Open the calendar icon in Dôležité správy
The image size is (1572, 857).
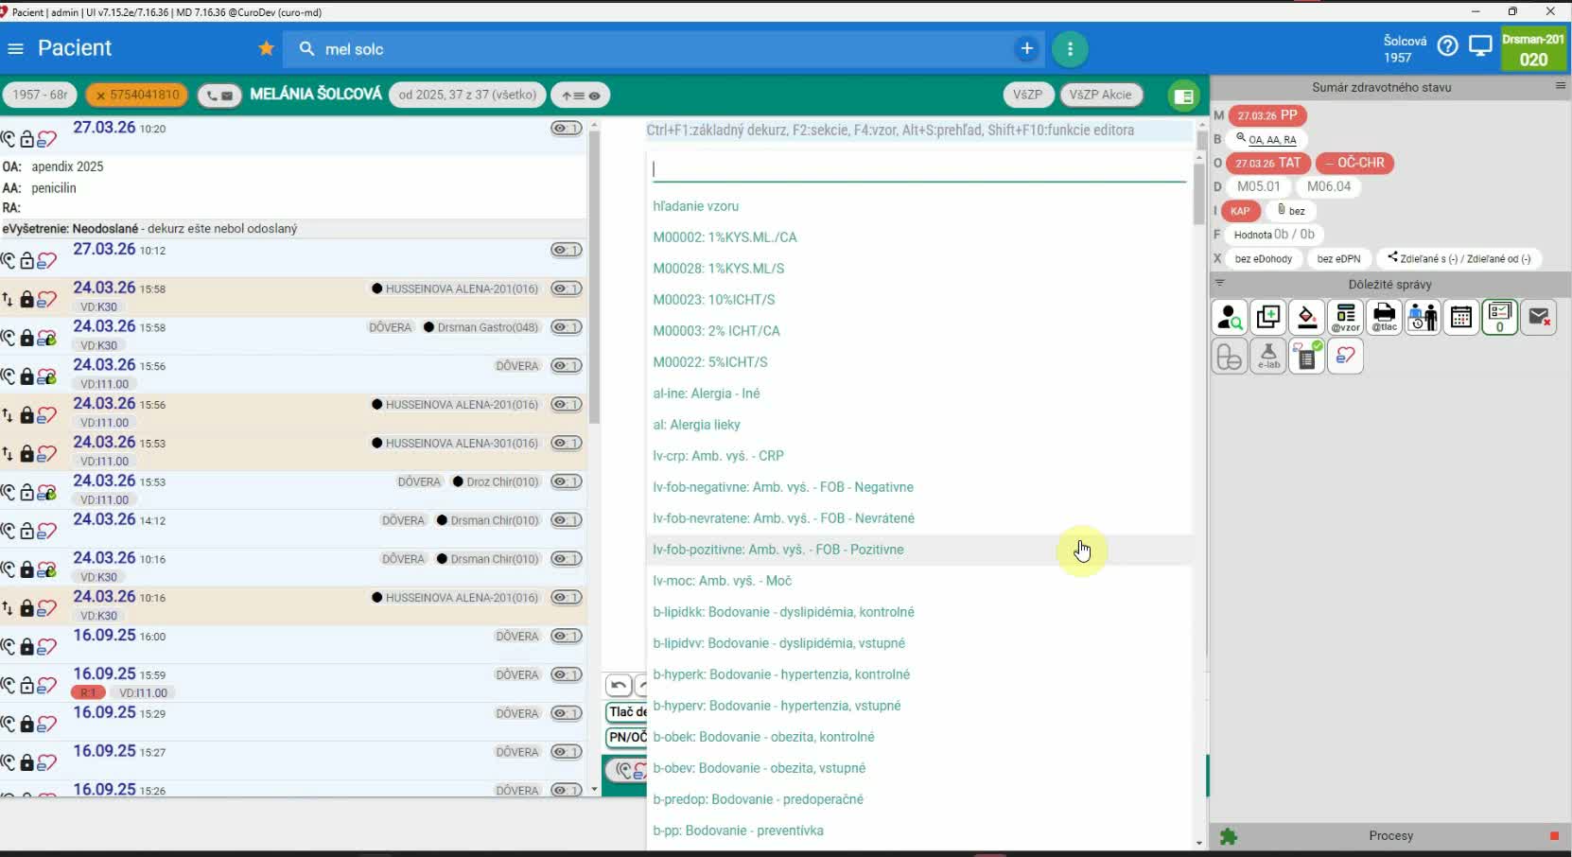pyautogui.click(x=1460, y=317)
